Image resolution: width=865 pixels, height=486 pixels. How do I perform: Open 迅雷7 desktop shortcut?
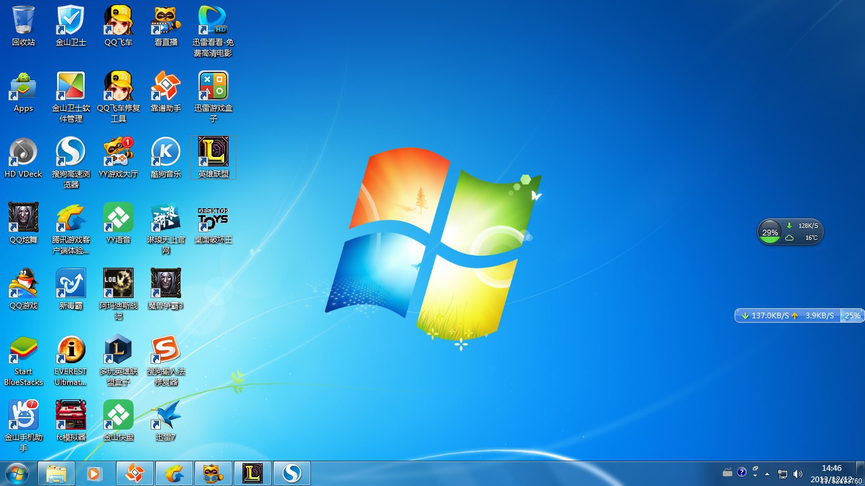tap(166, 421)
